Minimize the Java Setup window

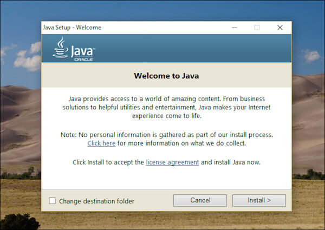point(235,28)
